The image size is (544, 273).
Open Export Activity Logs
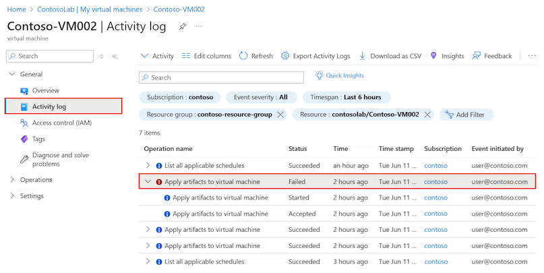(x=315, y=56)
